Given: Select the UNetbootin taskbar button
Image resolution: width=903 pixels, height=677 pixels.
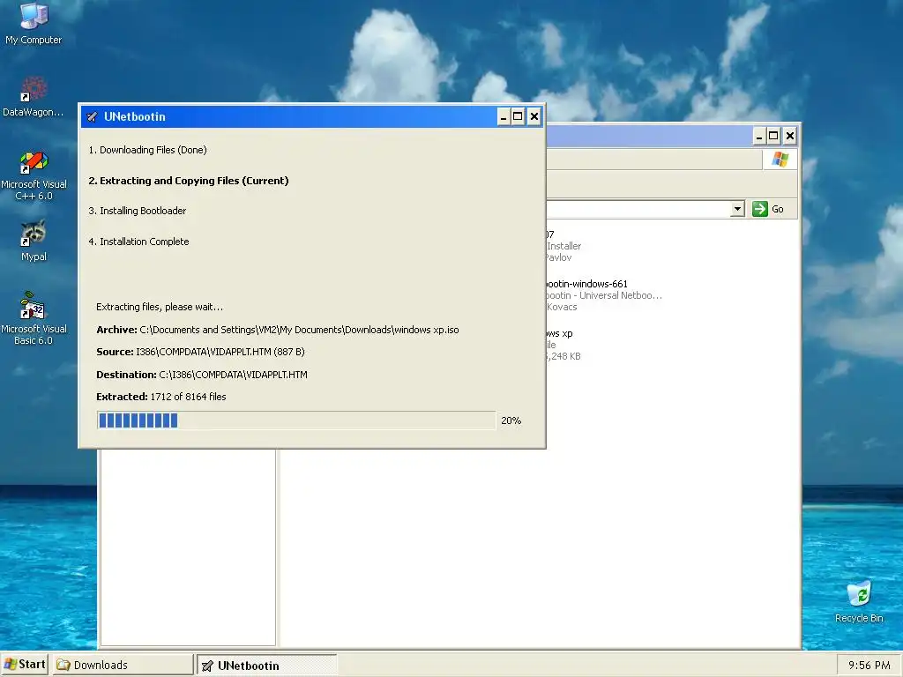Looking at the screenshot, I should pos(266,666).
